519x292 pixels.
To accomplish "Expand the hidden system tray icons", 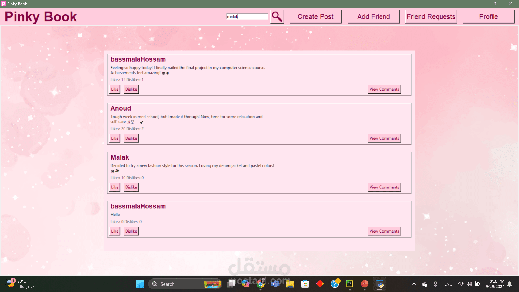I will coord(414,284).
